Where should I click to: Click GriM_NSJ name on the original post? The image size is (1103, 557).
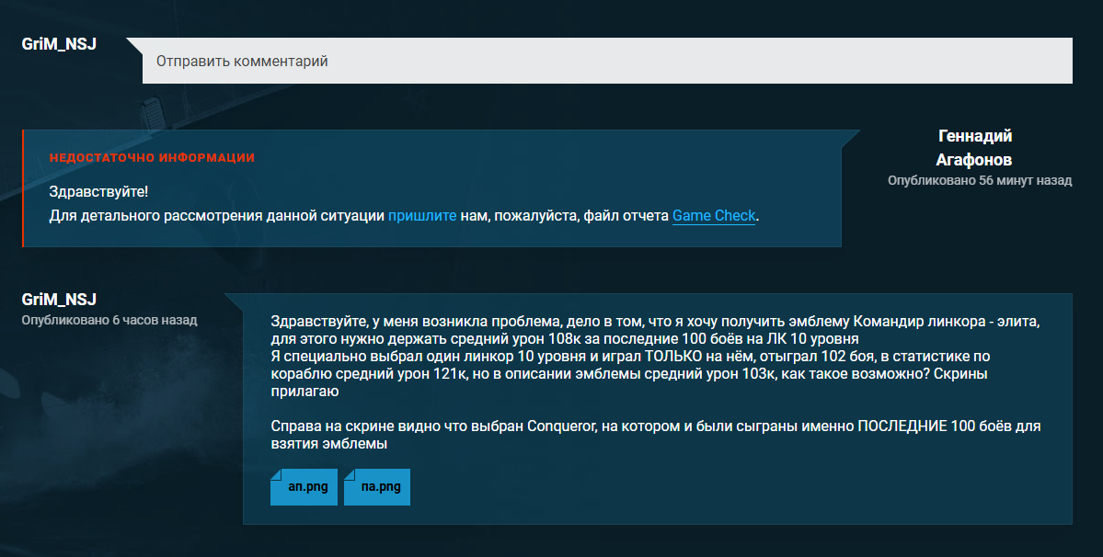click(x=60, y=300)
